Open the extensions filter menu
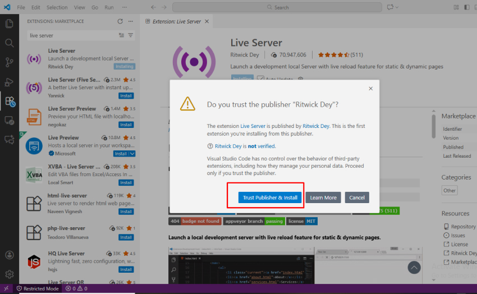The width and height of the screenshot is (477, 294). [131, 35]
